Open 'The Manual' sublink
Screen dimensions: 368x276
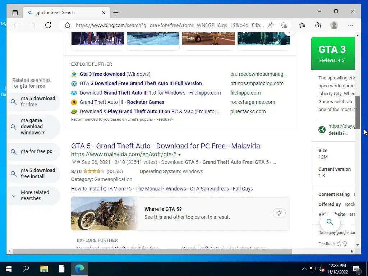[148, 189]
